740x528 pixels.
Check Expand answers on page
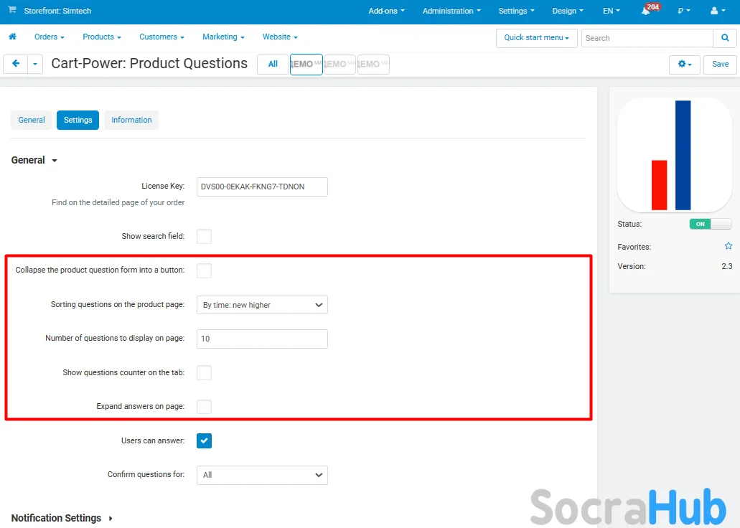[x=204, y=406]
